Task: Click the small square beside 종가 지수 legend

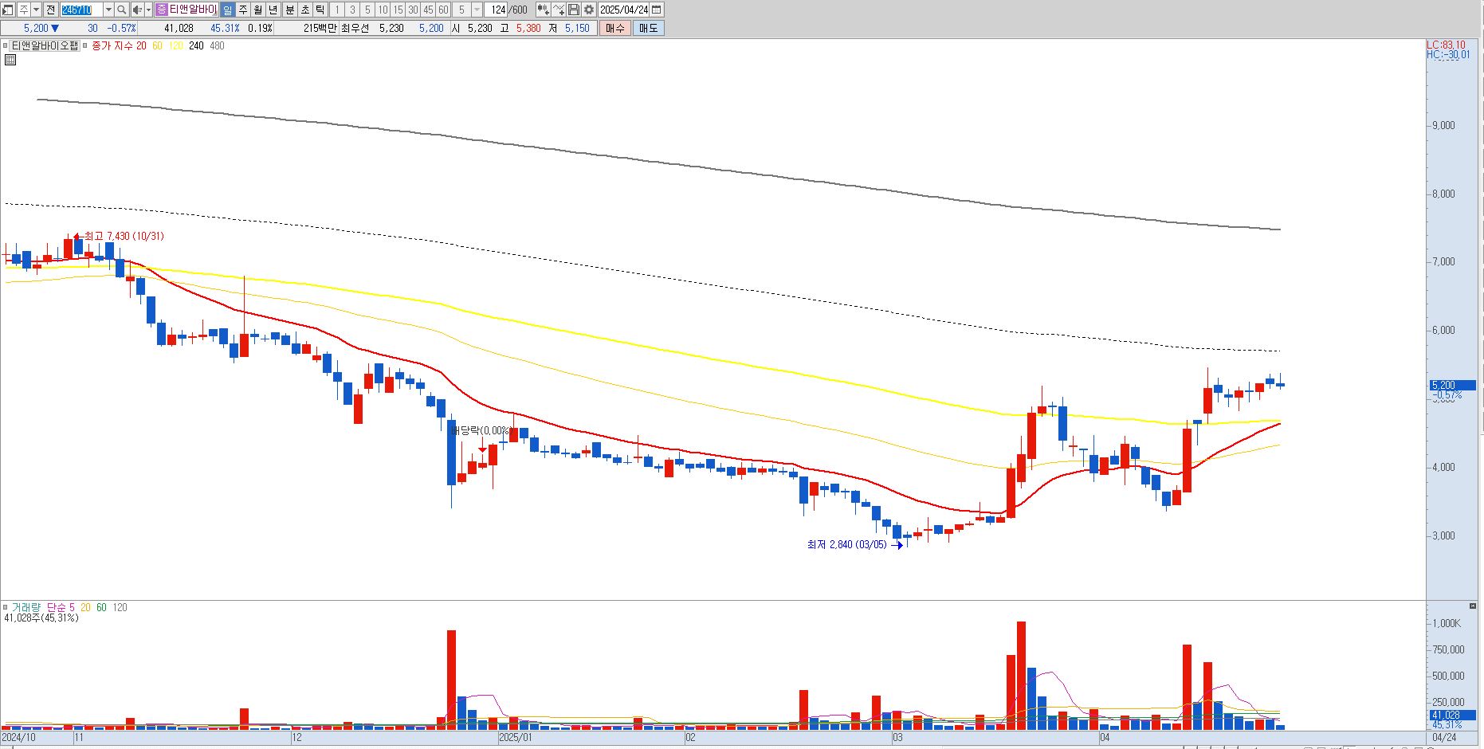Action: (85, 45)
